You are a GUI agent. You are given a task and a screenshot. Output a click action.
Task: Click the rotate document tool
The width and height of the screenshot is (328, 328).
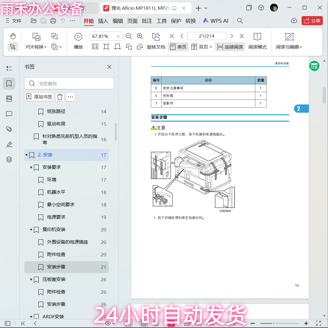point(156,41)
